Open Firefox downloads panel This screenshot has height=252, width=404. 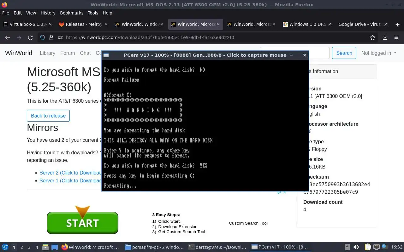385,37
